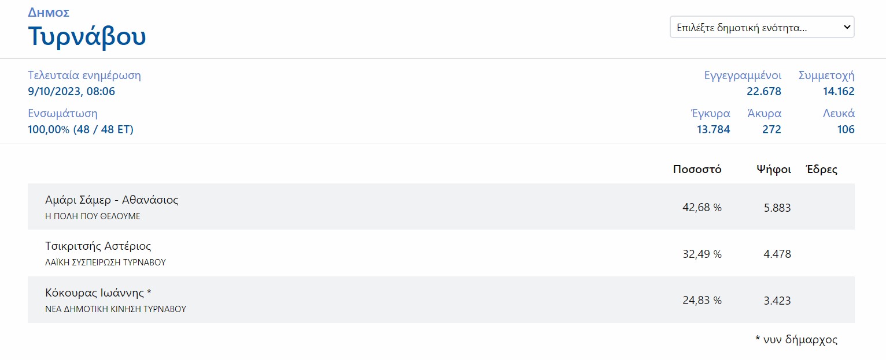Screen dimensions: 886x360
Task: Click the Εγγεγραμμένοι count 22.678
Action: [x=763, y=91]
